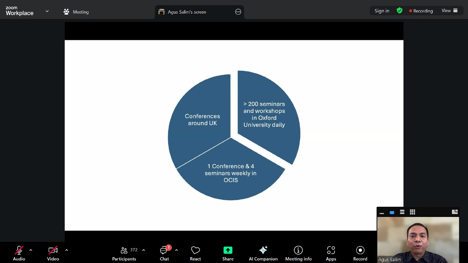Open more options for the shared screen
Viewport: 468px width, 263px height.
(x=238, y=12)
